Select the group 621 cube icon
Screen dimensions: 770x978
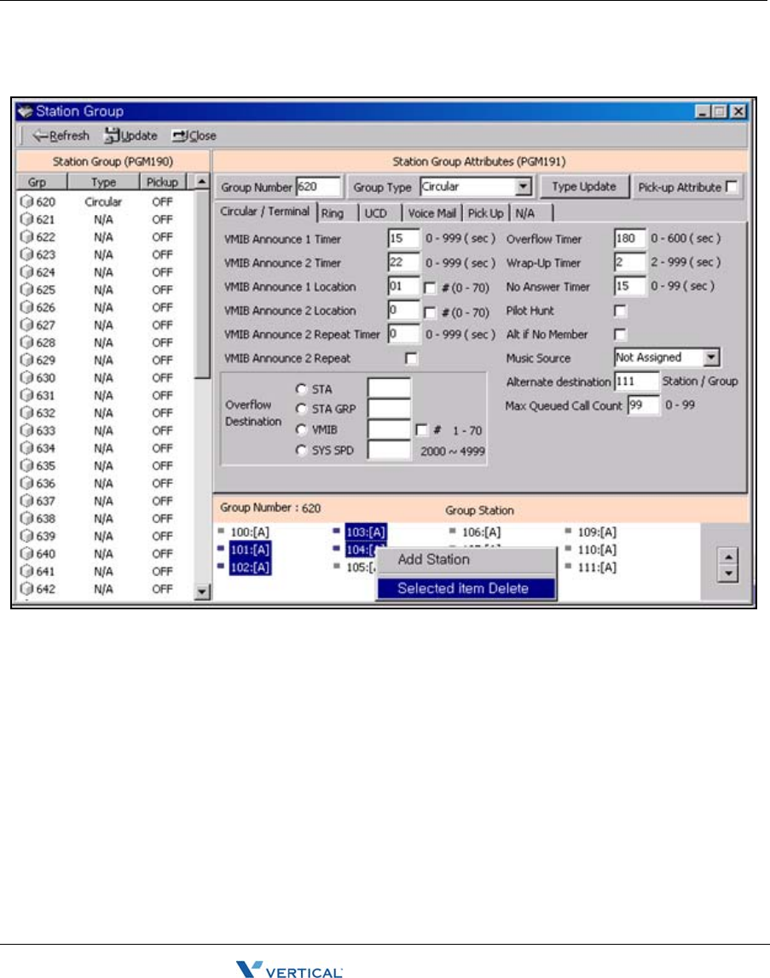coord(26,219)
